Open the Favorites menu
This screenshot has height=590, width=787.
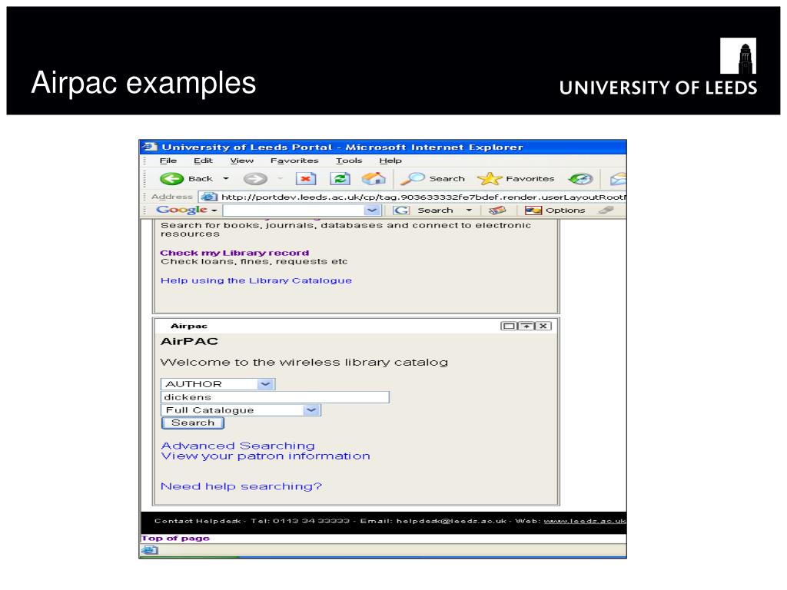(x=294, y=161)
